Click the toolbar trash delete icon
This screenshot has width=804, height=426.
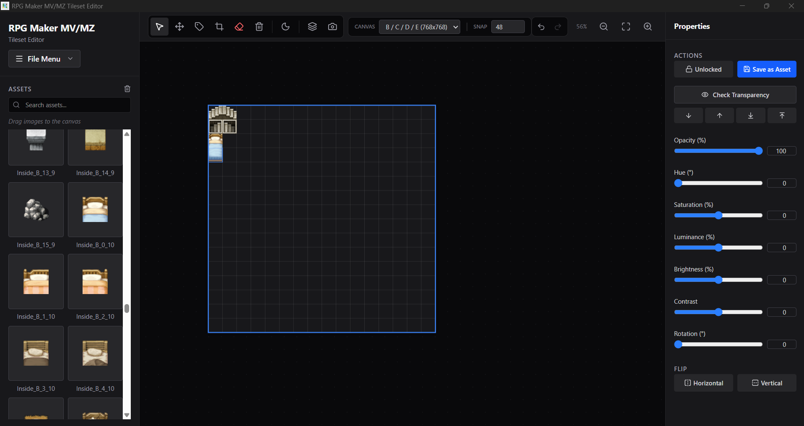click(259, 27)
